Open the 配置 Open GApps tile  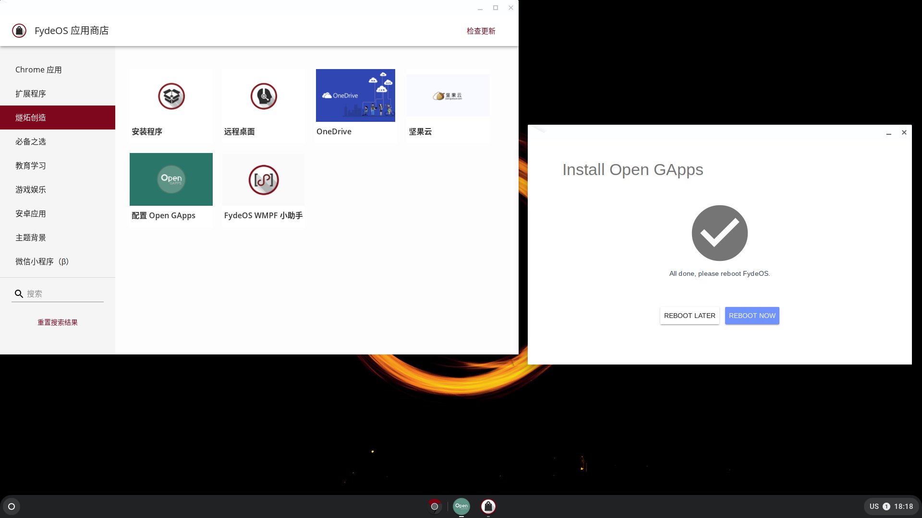point(171,179)
